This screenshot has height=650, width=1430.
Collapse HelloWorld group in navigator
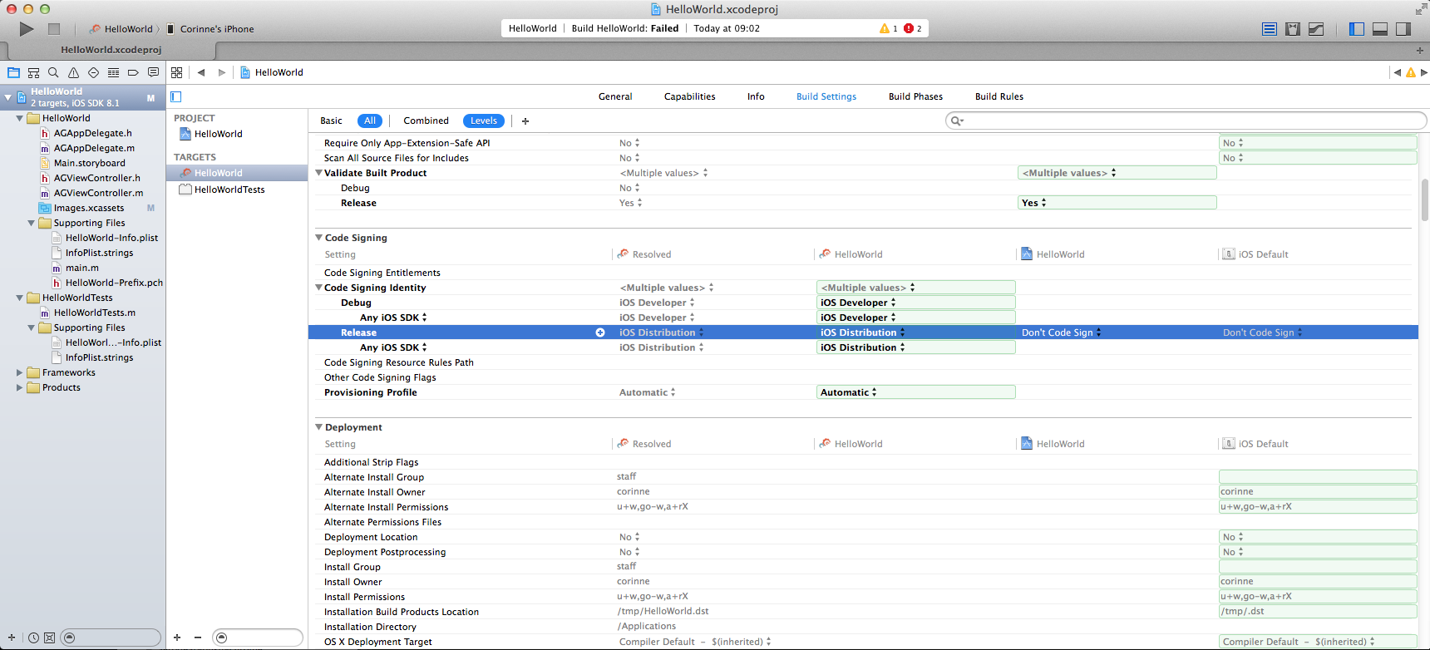coord(20,118)
